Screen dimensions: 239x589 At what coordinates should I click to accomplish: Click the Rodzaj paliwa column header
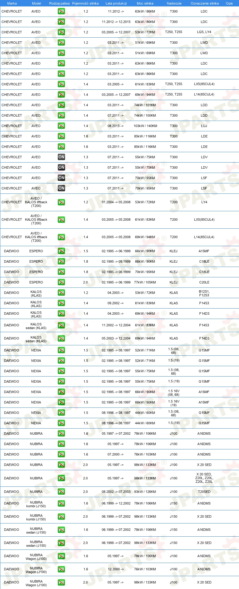[x=59, y=3]
